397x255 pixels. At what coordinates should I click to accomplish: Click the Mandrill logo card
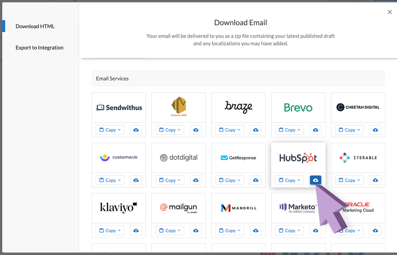point(239,208)
